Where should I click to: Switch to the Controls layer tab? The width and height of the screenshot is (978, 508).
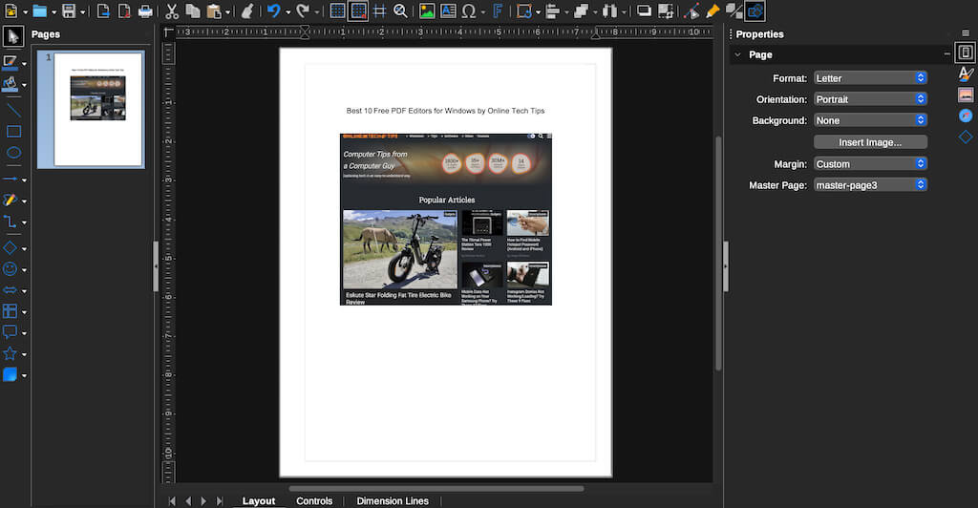[x=314, y=500]
